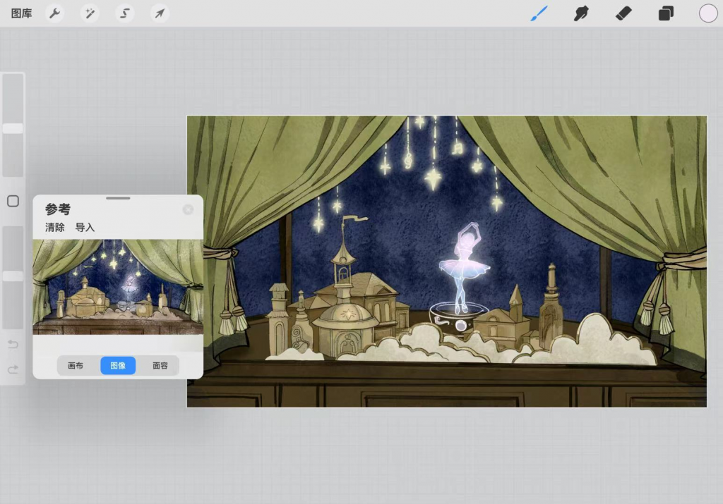Image resolution: width=723 pixels, height=504 pixels.
Task: Click the brush opacity slider handle
Action: [x=13, y=276]
